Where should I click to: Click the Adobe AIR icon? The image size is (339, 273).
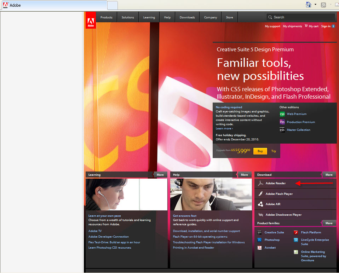click(x=260, y=204)
